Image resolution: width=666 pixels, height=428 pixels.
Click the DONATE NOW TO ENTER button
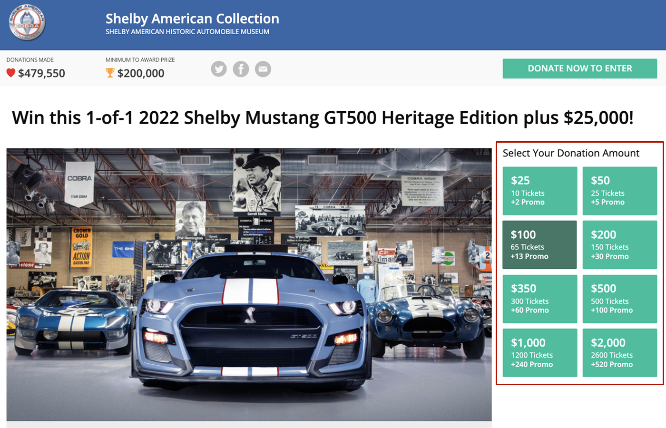579,68
